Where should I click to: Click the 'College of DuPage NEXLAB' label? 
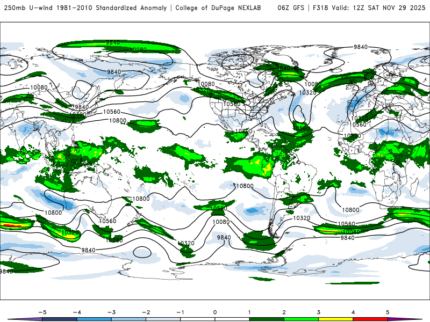point(218,8)
